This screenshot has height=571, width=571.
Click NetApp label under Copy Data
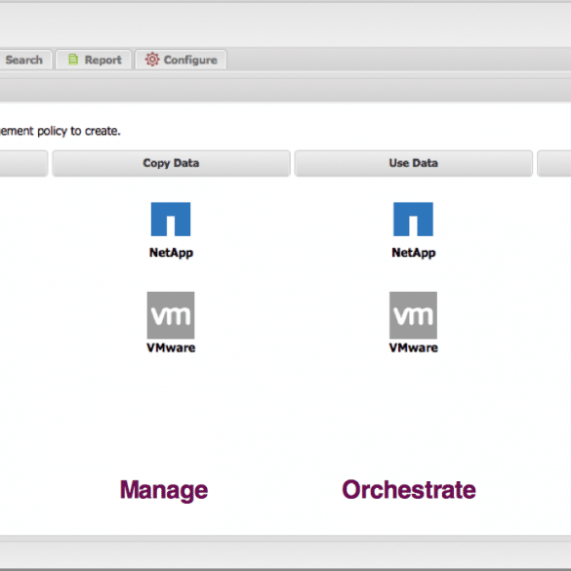pos(171,253)
